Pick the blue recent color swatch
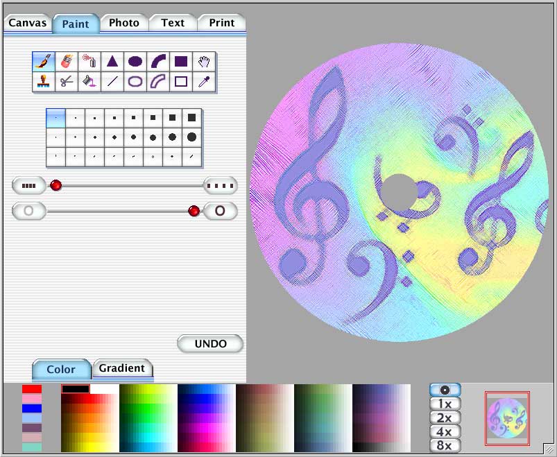Viewport: 557px width, 457px height. pyautogui.click(x=32, y=408)
